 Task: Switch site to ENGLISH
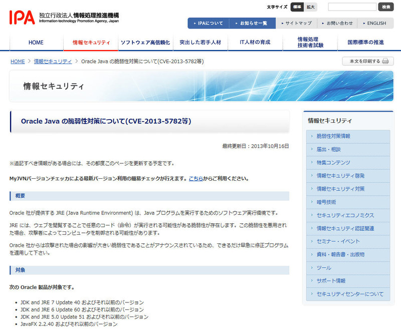[373, 23]
